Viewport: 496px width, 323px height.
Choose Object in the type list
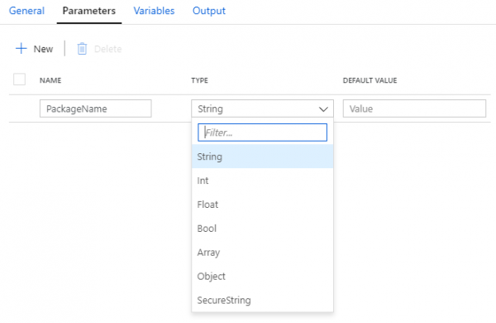[262, 276]
